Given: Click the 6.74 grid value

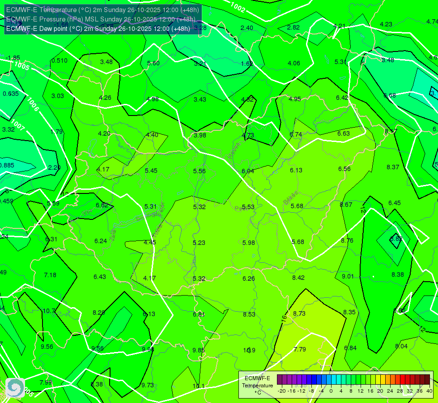Looking at the screenshot, I should [x=296, y=134].
